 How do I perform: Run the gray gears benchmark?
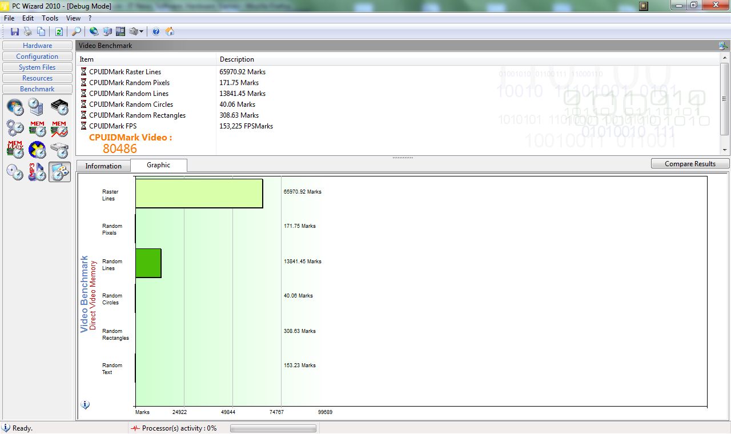(15, 128)
